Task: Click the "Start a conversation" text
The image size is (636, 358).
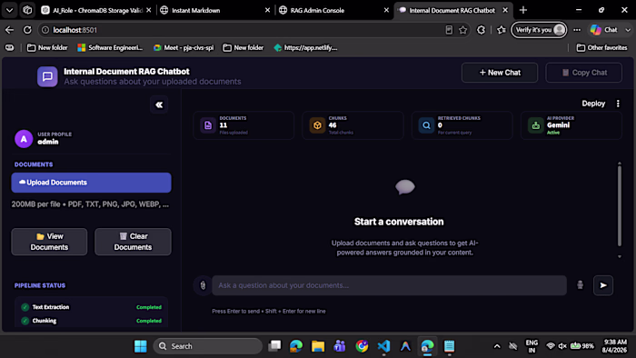Action: (x=399, y=222)
